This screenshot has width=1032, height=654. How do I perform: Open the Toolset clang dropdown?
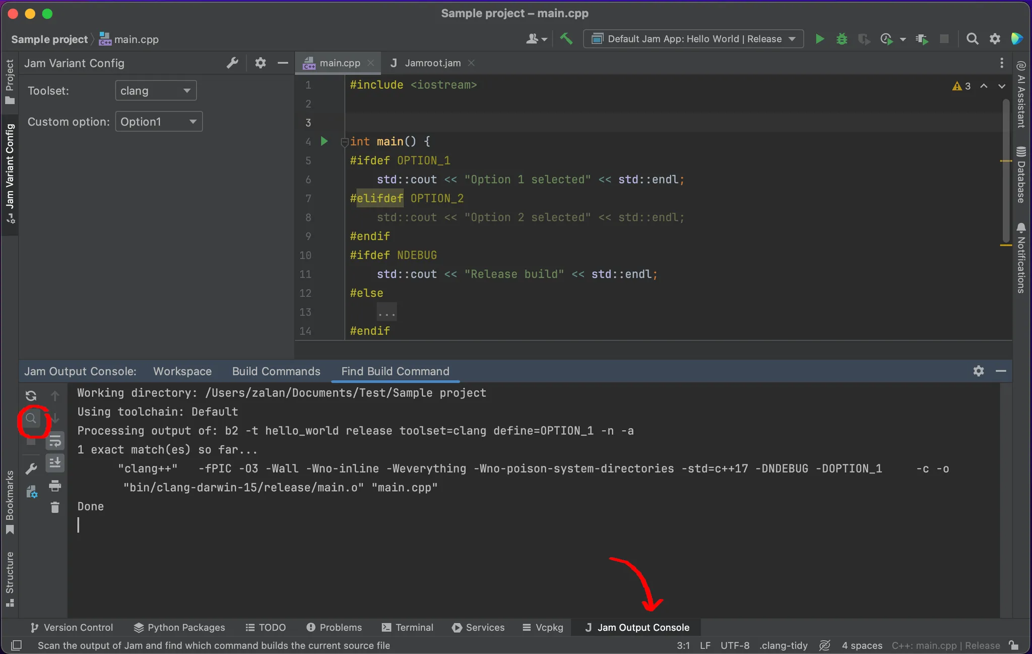(156, 91)
